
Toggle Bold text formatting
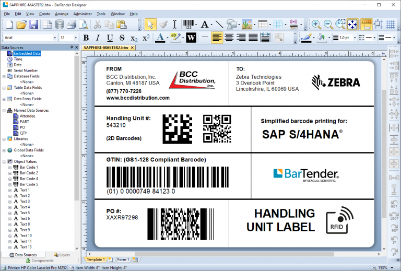86,38
